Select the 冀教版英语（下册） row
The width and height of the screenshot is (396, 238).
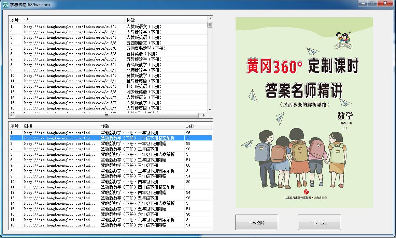pyautogui.click(x=108, y=81)
